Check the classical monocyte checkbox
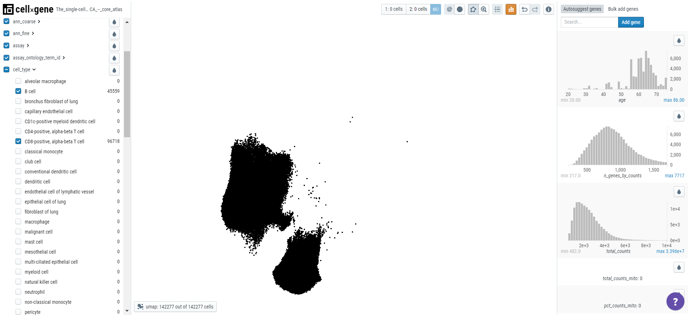This screenshot has height=316, width=688. [x=18, y=151]
